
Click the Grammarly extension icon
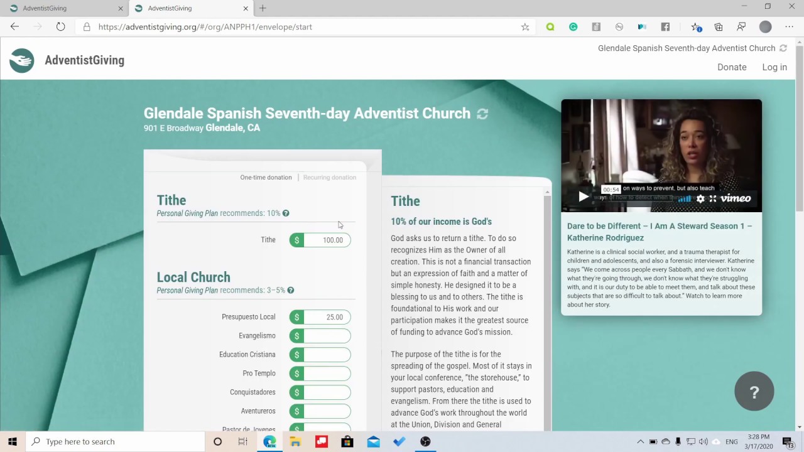[573, 27]
